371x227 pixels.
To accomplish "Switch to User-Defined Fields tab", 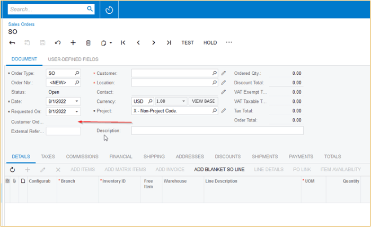I will pos(73,59).
